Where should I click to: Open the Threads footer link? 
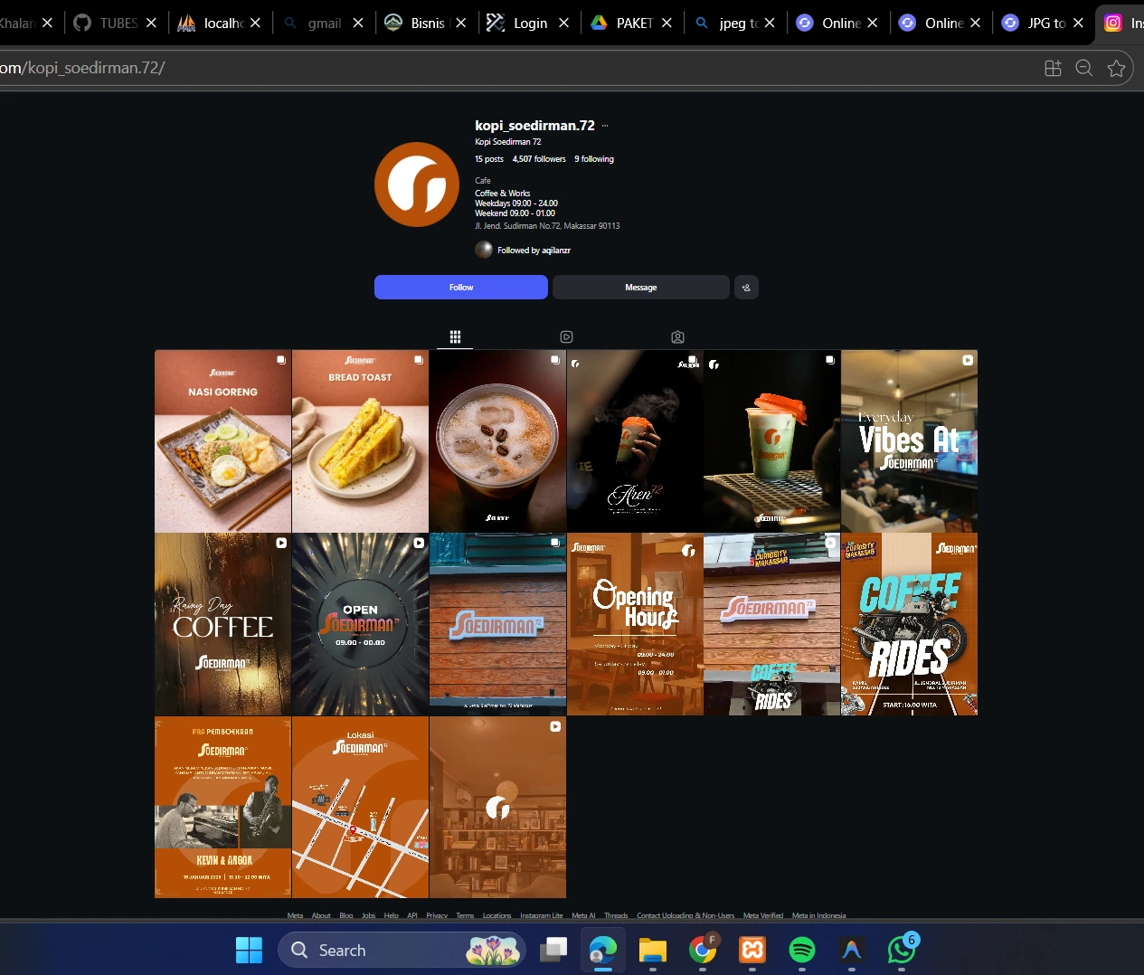coord(616,915)
